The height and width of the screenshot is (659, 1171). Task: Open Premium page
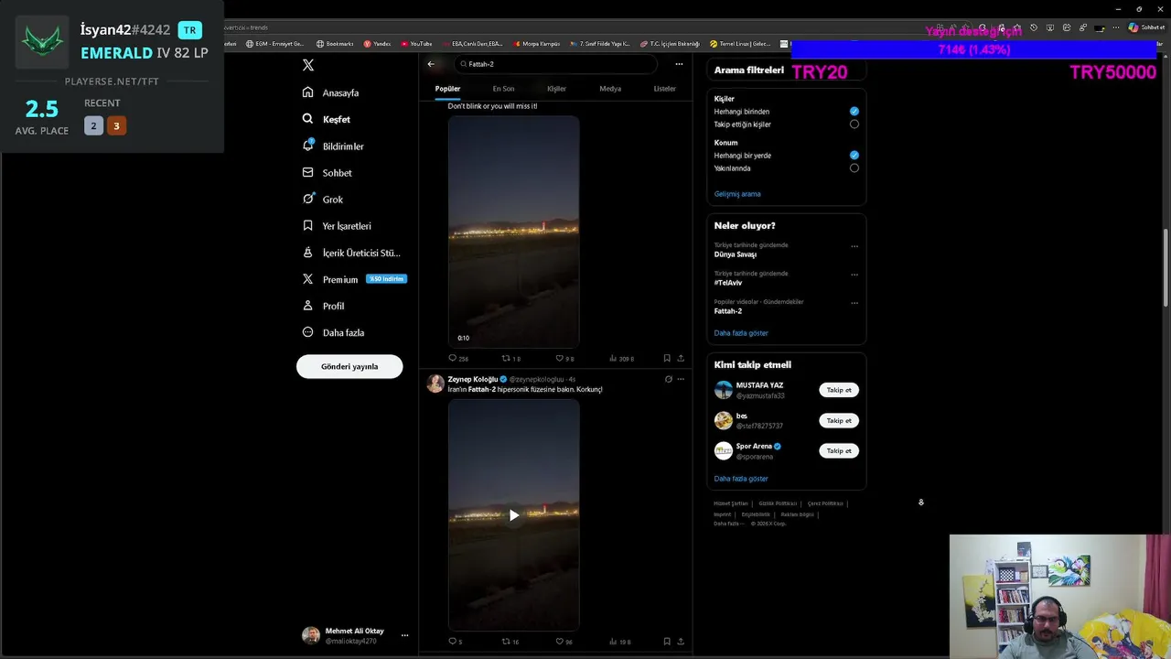click(x=353, y=279)
